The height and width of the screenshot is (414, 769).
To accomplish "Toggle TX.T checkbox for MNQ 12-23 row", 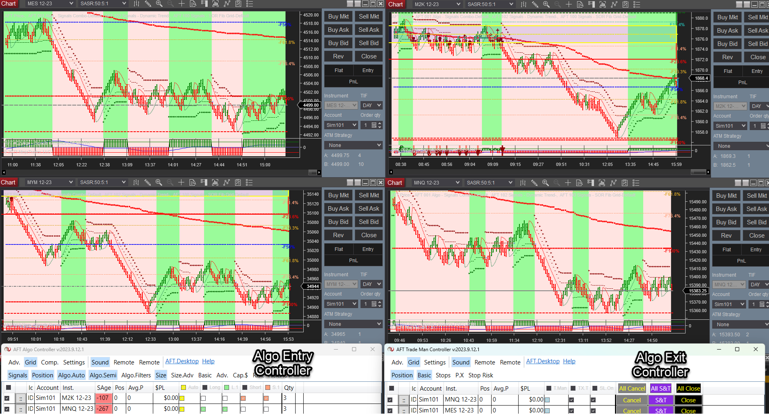I will (x=571, y=400).
